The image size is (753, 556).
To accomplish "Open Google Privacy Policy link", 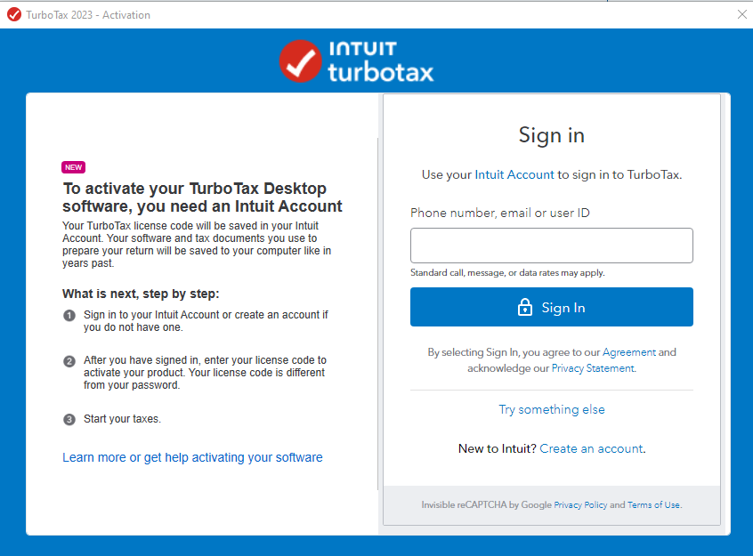I will pos(580,504).
